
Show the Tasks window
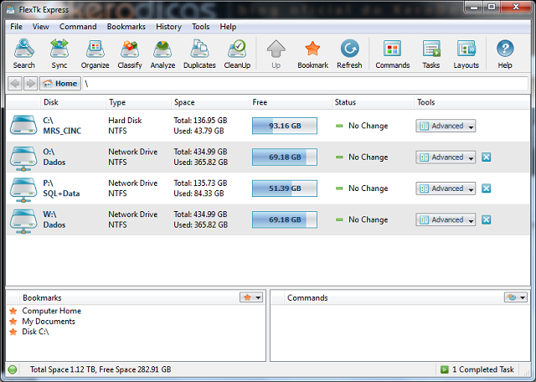pos(431,54)
